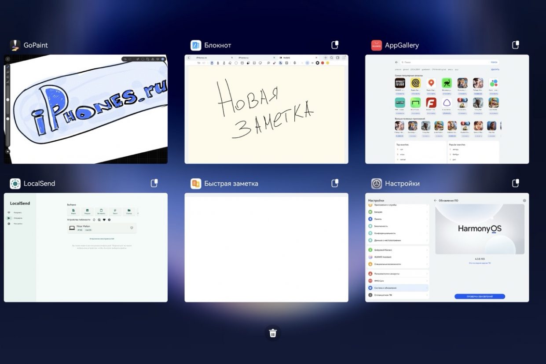Viewport: 546px width, 364px height.
Task: Open LocalSend in a floating window
Action: [154, 183]
